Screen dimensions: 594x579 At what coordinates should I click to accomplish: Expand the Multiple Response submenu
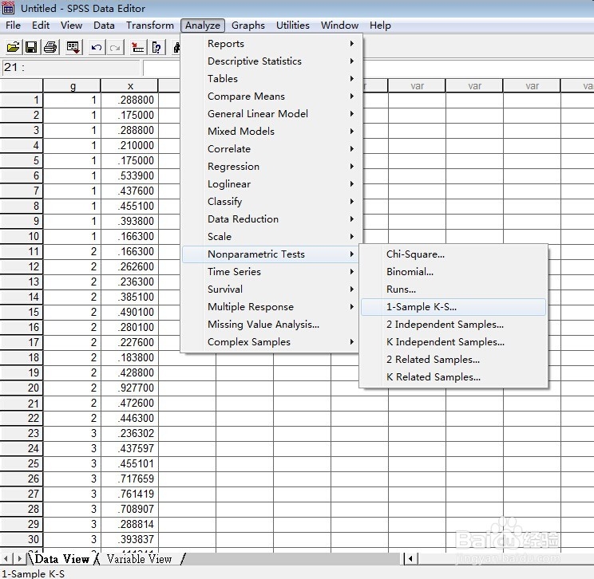271,306
